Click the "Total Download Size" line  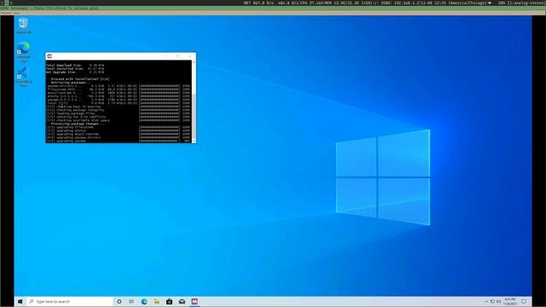coord(75,65)
